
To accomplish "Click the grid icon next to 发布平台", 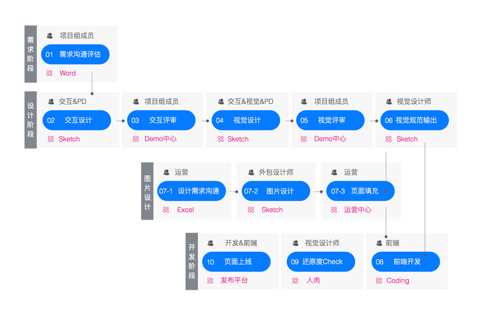I will (210, 281).
